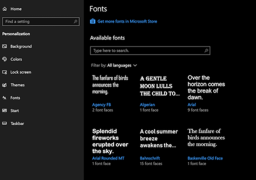Screen dimensions: 256x180
Task: Open the All languages filter dropdown
Action: pos(120,65)
